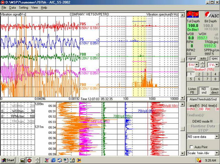Toggle the NO snd sound button
This screenshot has width=220, height=164.
pos(204,91)
